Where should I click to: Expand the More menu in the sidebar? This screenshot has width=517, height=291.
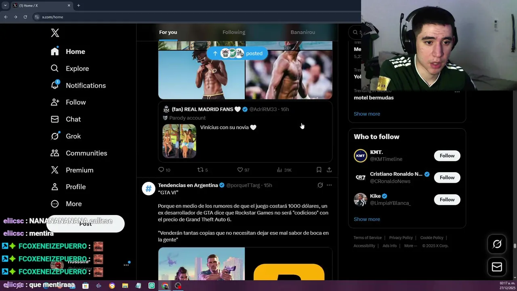pos(66,204)
